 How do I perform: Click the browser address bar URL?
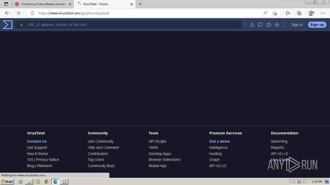click(74, 13)
